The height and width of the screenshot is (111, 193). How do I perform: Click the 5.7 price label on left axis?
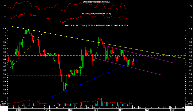click(x=5, y=86)
